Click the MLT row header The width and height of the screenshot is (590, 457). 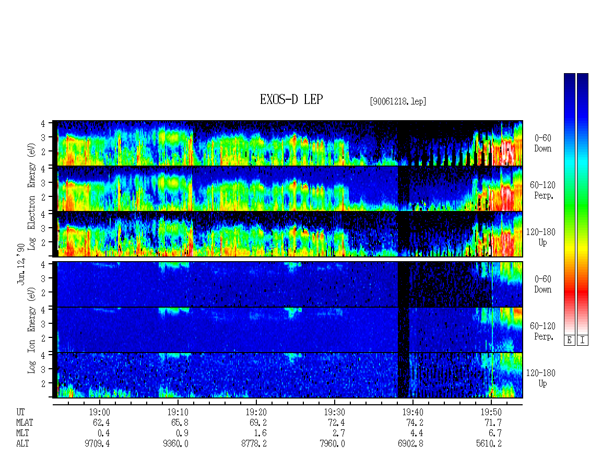22,433
